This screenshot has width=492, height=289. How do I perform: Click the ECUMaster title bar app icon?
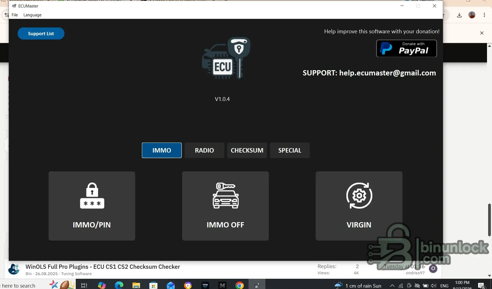14,6
